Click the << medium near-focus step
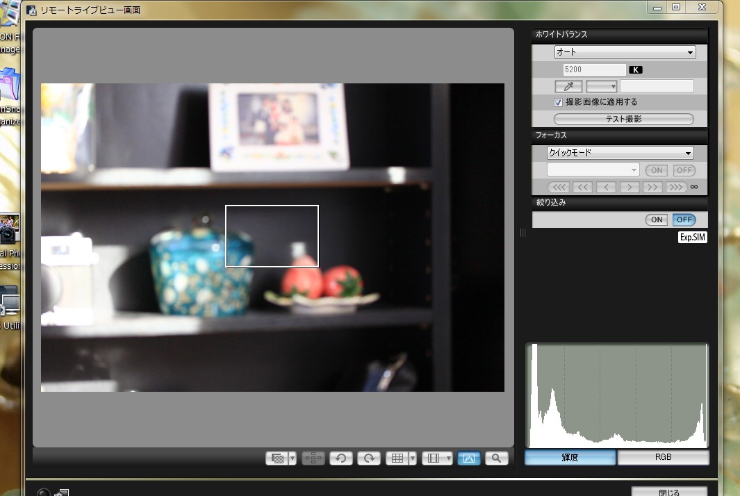Viewport: 740px width, 496px height. [x=582, y=188]
